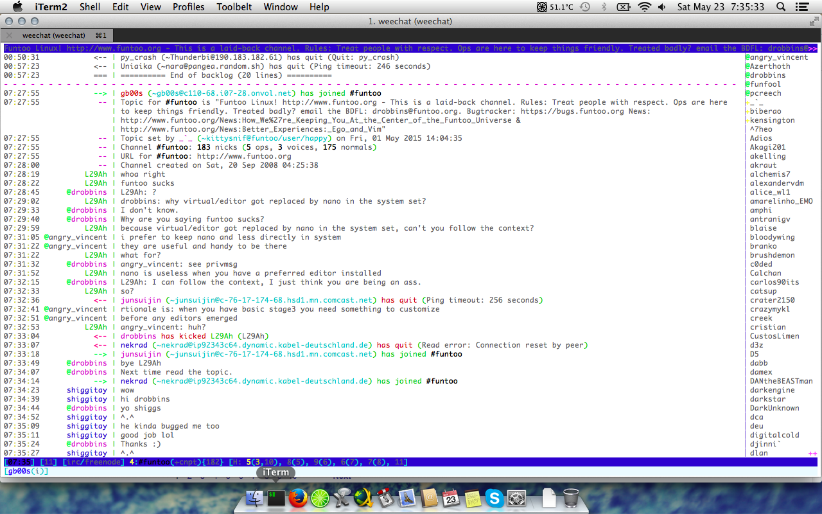Click biberao in the nick list

pyautogui.click(x=765, y=111)
